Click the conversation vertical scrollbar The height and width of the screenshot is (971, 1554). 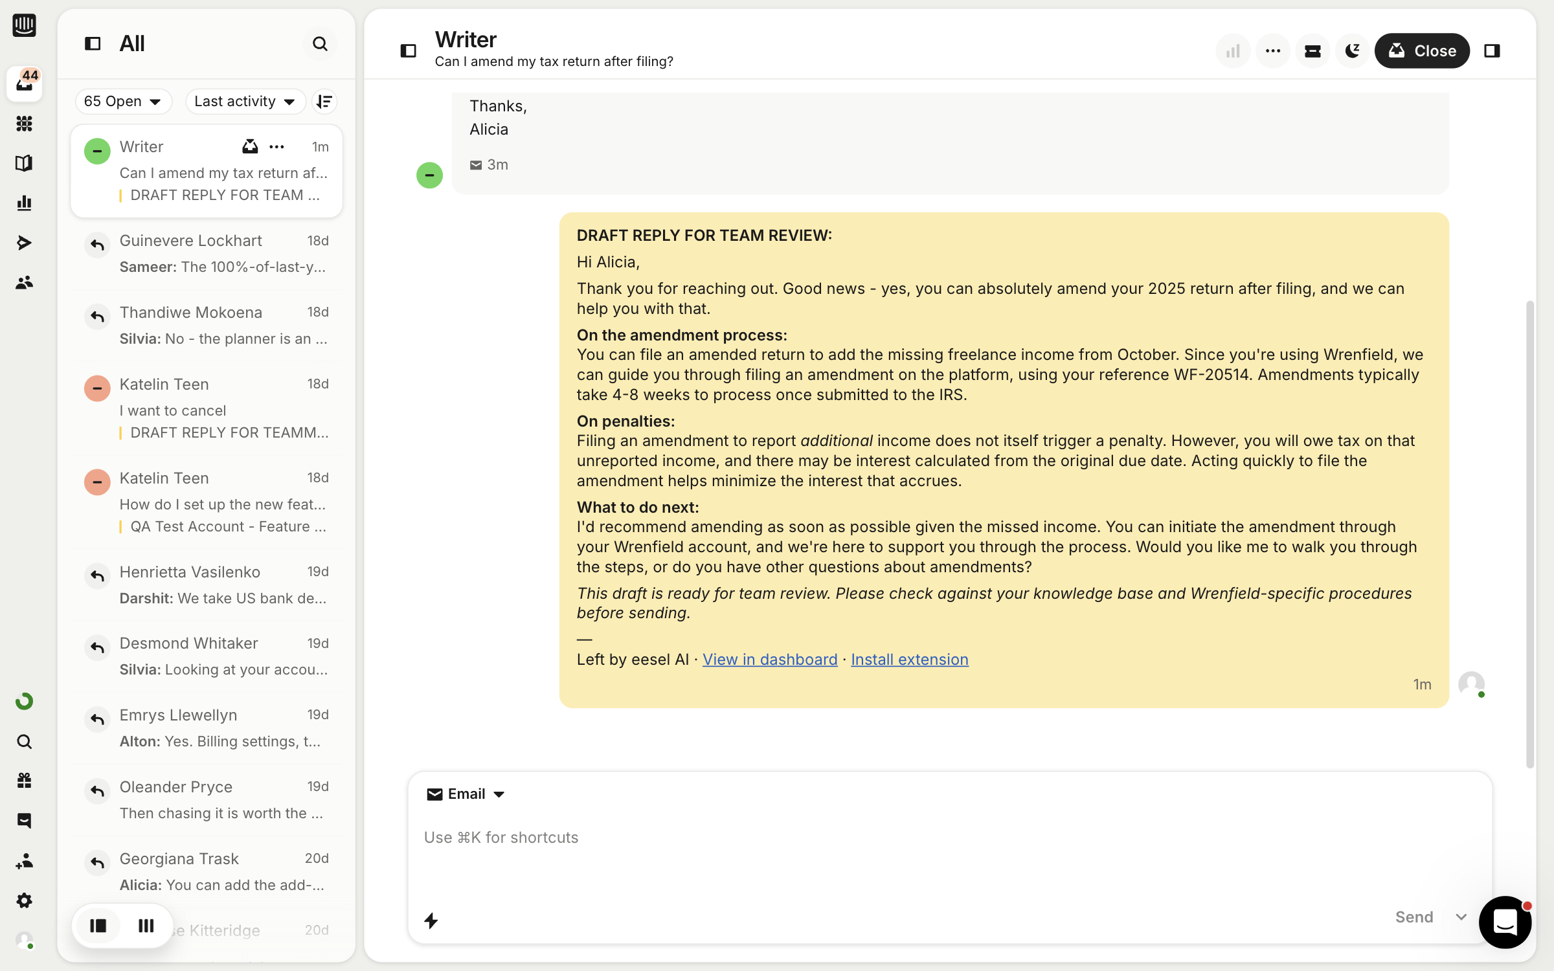click(x=1530, y=534)
